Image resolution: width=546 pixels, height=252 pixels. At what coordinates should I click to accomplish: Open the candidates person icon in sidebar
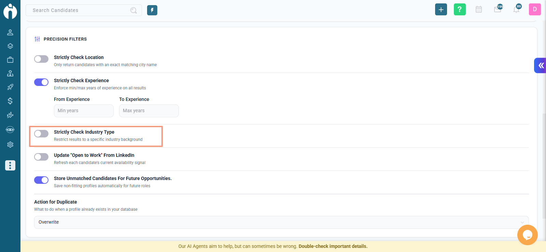[10, 32]
